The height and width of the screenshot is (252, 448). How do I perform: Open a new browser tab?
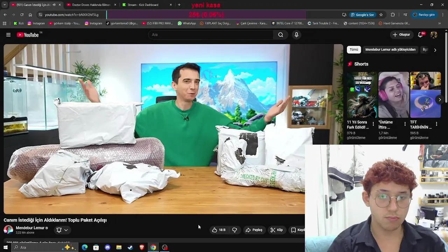click(x=179, y=5)
